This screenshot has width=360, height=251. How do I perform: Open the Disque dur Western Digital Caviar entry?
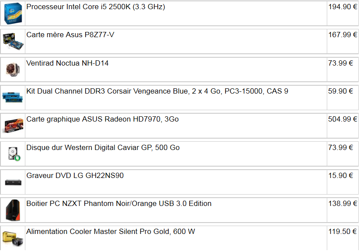tap(103, 148)
